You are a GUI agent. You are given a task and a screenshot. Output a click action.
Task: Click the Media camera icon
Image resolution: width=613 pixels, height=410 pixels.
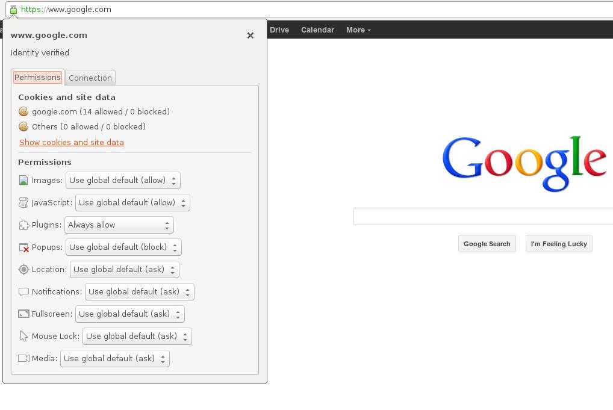click(24, 358)
